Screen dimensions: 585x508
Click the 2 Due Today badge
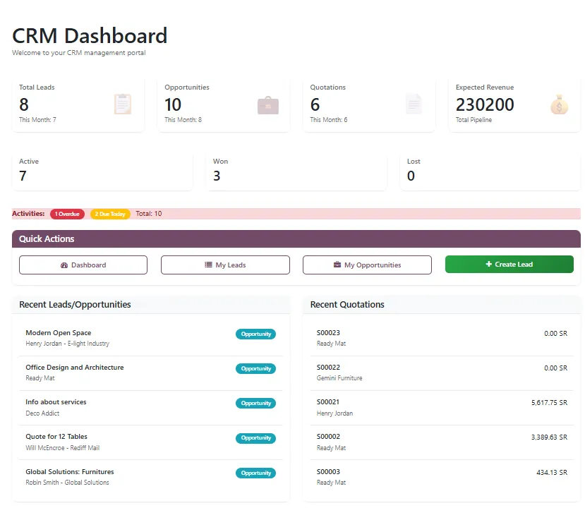[110, 214]
